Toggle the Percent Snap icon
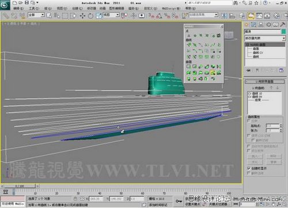Viewport: 288px width, 208px height. click(167, 16)
